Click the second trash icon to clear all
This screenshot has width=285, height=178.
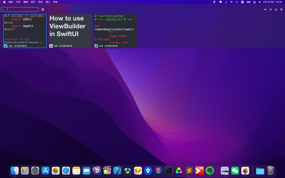tap(276, 10)
